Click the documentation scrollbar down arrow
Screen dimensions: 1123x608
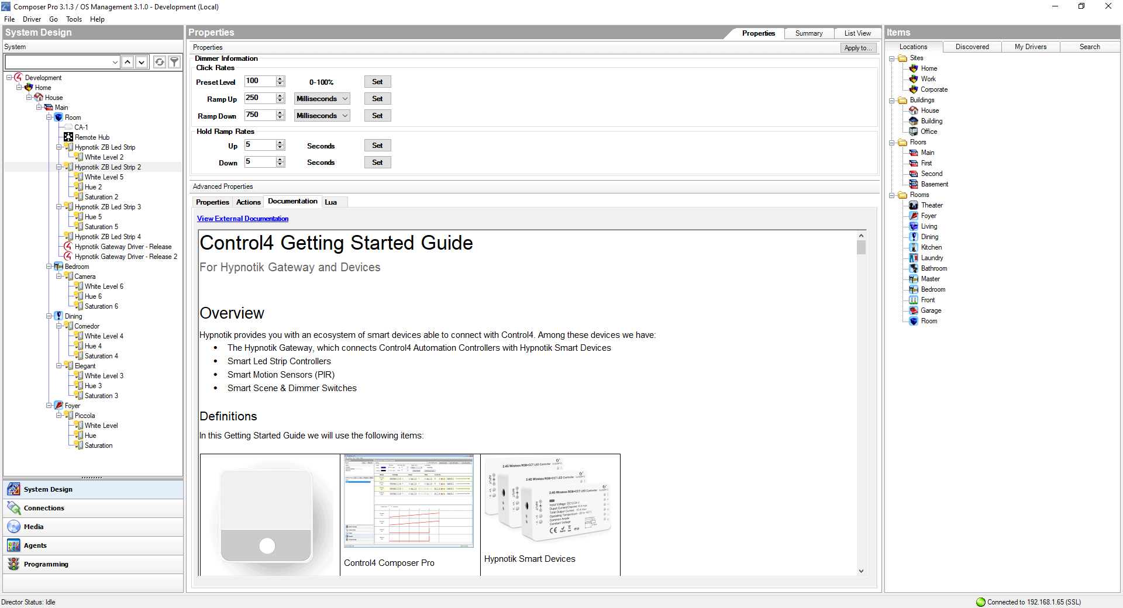pyautogui.click(x=861, y=571)
